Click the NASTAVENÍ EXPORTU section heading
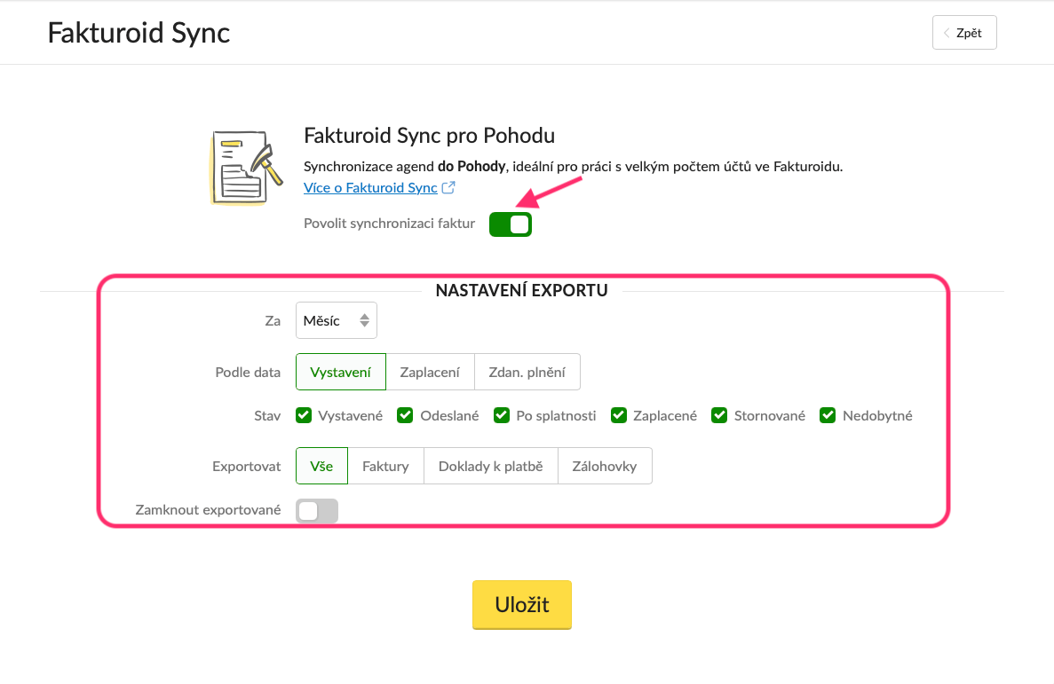Image resolution: width=1054 pixels, height=684 pixels. (521, 290)
